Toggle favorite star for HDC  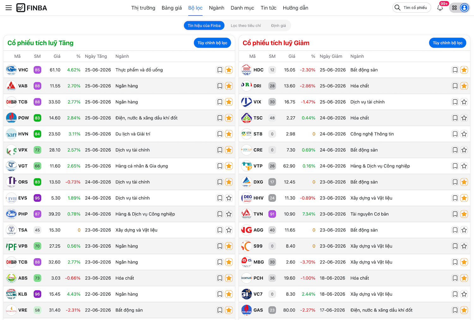[x=464, y=70]
